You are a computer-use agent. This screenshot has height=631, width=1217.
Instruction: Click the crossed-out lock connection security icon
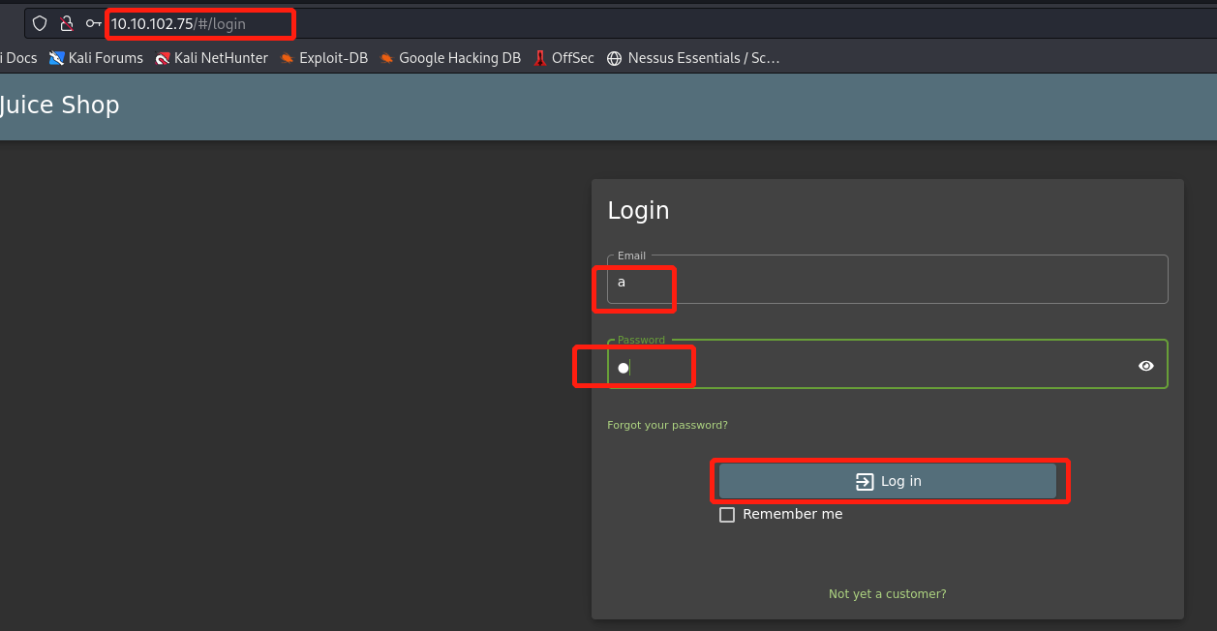coord(67,23)
